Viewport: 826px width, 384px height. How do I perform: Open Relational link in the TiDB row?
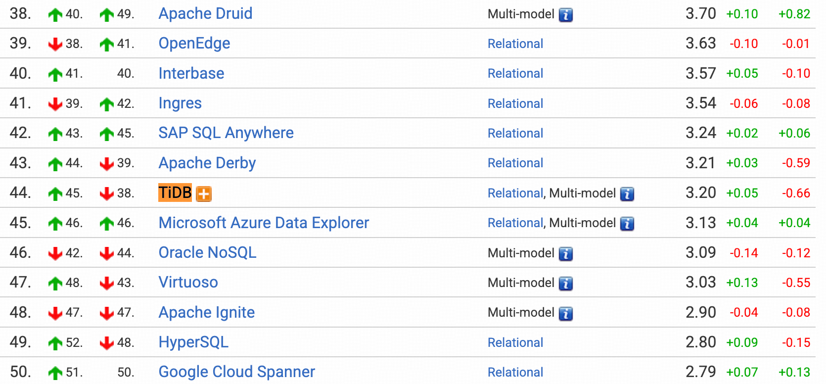515,193
